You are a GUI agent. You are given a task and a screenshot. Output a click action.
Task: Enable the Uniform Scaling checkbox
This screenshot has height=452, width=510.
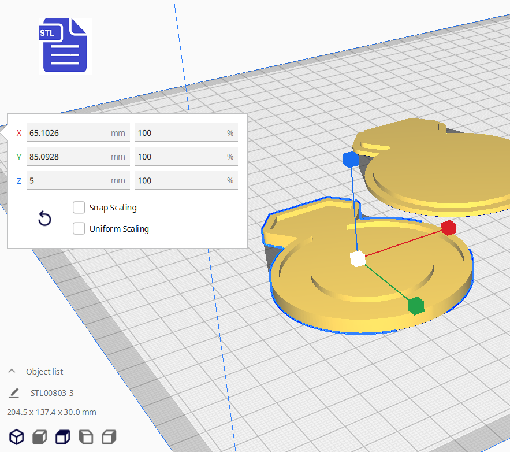click(x=79, y=229)
